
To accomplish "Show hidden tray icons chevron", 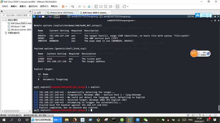I will click(x=158, y=120).
